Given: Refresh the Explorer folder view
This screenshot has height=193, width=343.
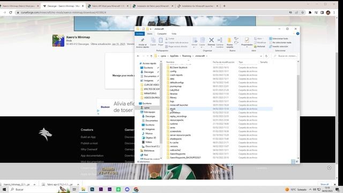Looking at the screenshot, I should [x=266, y=56].
